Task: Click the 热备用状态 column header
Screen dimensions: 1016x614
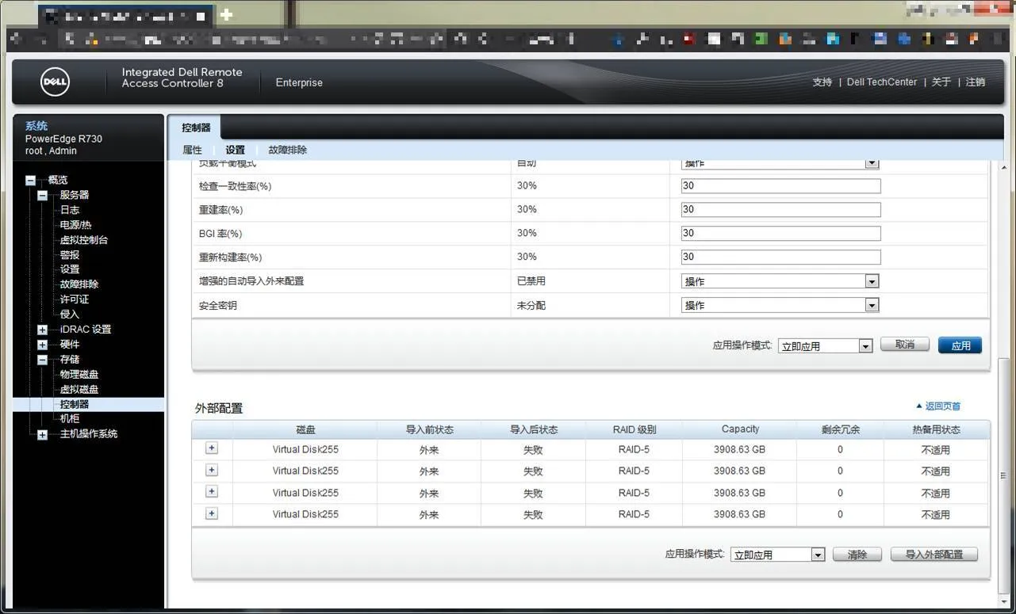Action: click(936, 429)
